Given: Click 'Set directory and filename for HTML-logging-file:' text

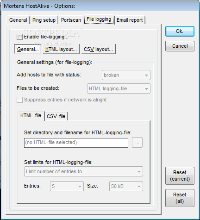Looking at the screenshot, I should point(78,132).
